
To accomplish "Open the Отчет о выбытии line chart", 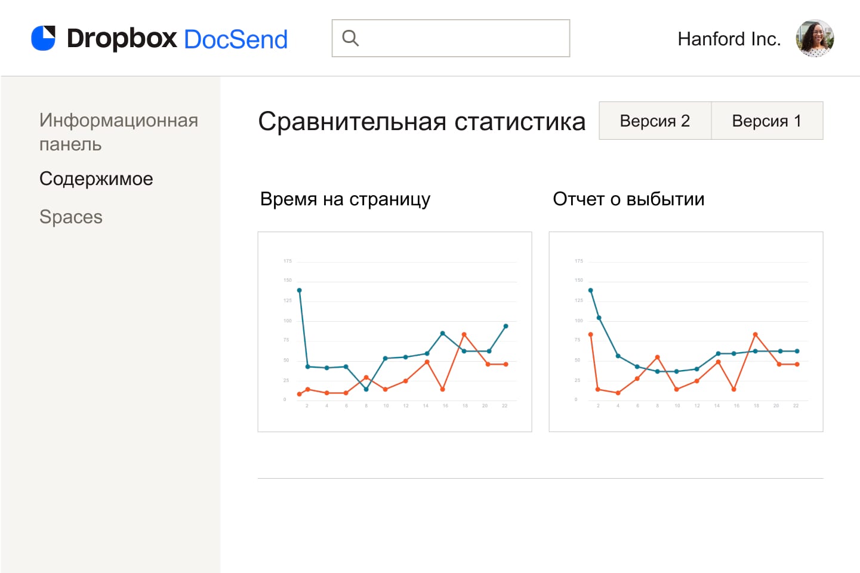I will (686, 332).
